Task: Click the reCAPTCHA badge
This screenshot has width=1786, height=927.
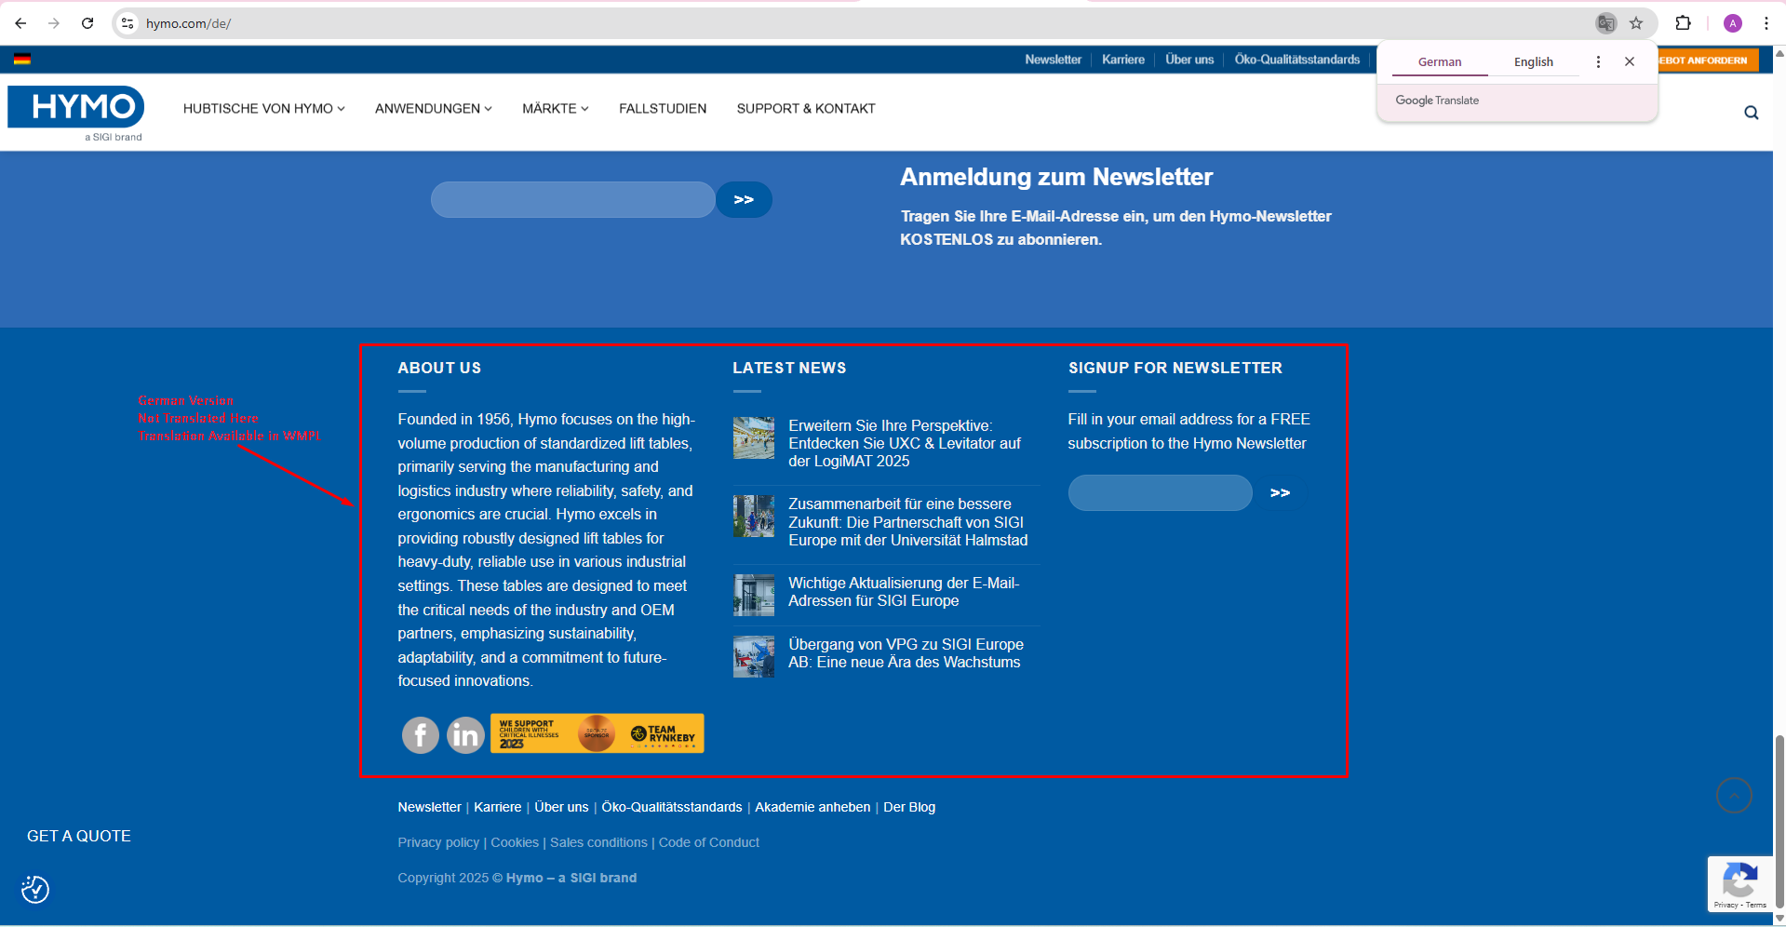Action: (x=1740, y=883)
